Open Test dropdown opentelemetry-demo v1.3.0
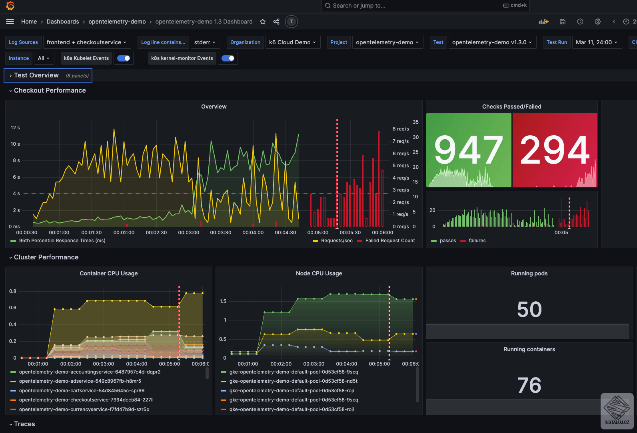Viewport: 637px width, 433px height. pyautogui.click(x=492, y=42)
